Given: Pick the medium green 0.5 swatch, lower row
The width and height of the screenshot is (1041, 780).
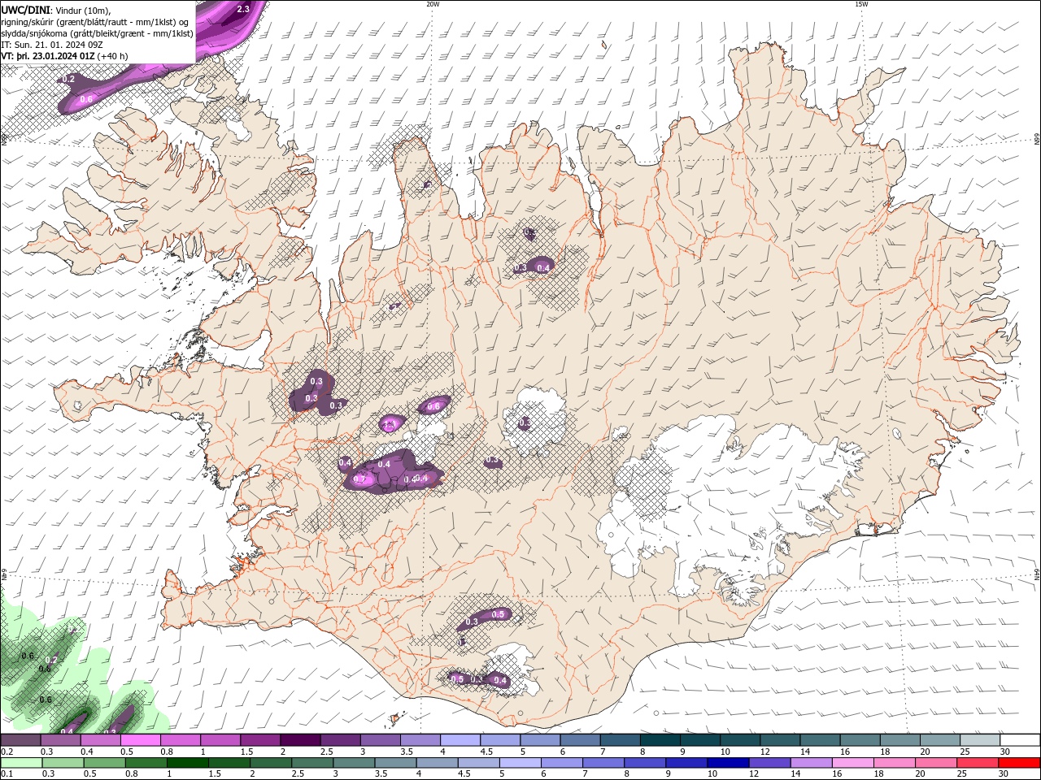Looking at the screenshot, I should click(104, 763).
